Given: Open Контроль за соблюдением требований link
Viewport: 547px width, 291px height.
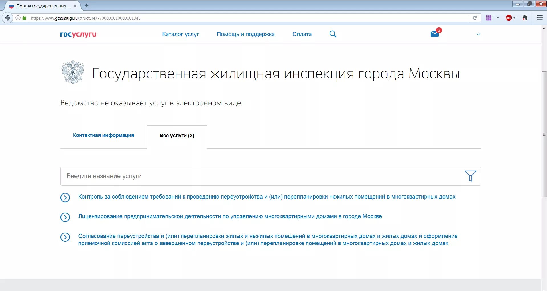Looking at the screenshot, I should tap(267, 197).
